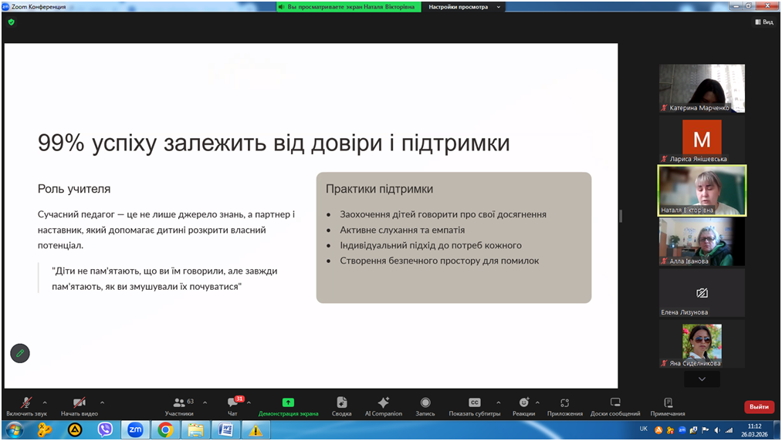The height and width of the screenshot is (441, 782).
Task: Expand audio options arrow next to microphone
Action: click(x=45, y=402)
